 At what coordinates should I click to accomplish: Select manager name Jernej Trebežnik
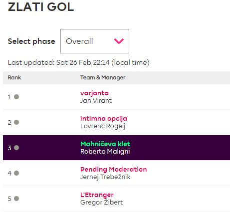coord(105,177)
